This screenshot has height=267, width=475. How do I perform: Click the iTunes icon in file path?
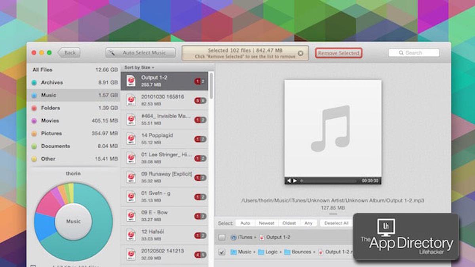(x=234, y=237)
